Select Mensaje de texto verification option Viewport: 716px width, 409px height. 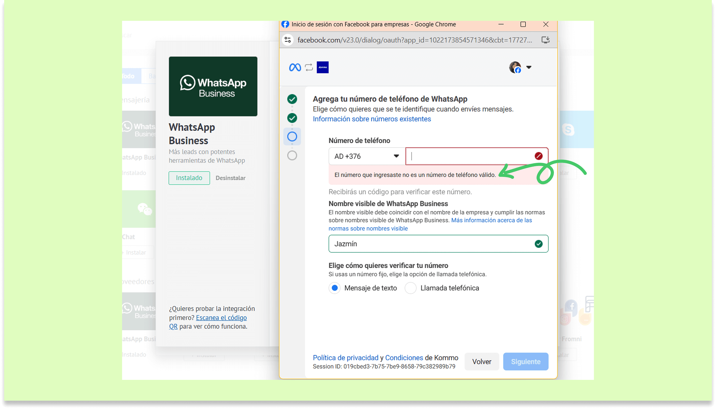334,288
